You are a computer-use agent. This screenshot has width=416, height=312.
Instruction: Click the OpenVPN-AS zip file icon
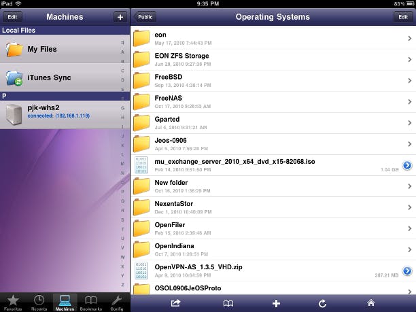click(x=141, y=271)
